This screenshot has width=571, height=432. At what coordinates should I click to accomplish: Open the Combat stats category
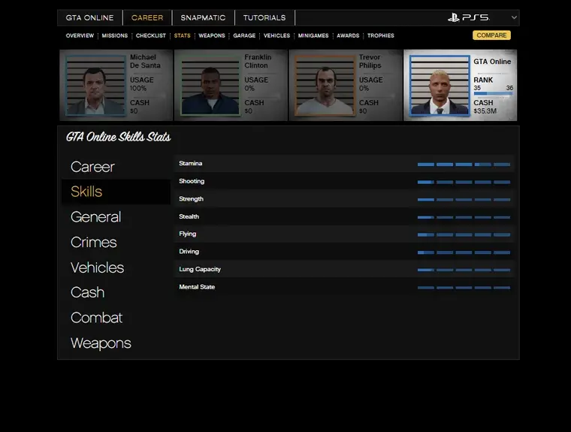click(96, 318)
